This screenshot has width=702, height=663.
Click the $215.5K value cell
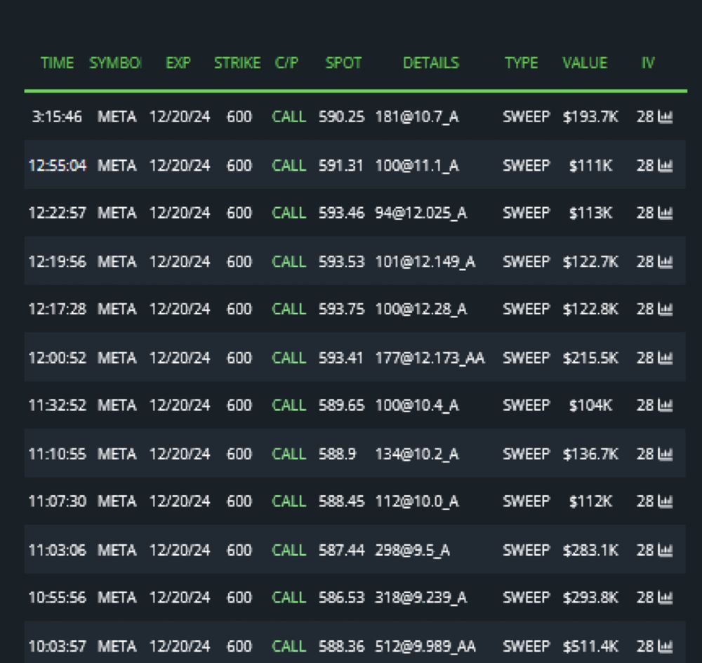tap(590, 358)
